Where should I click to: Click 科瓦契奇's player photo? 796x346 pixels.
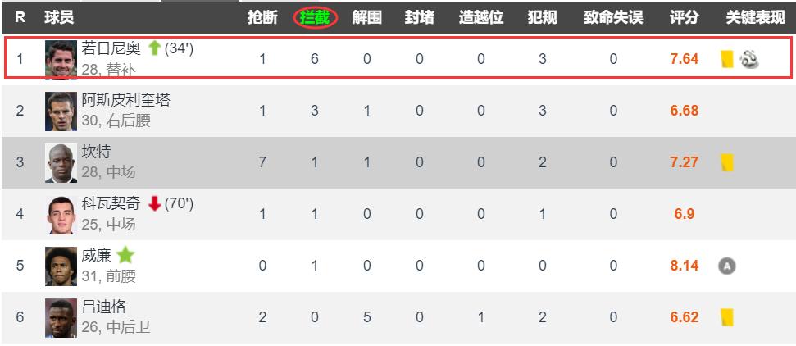pos(61,213)
